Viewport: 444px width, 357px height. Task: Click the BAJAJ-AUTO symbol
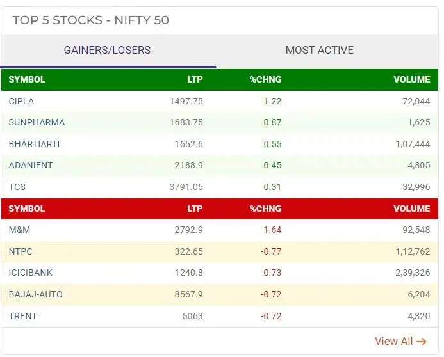click(x=36, y=294)
